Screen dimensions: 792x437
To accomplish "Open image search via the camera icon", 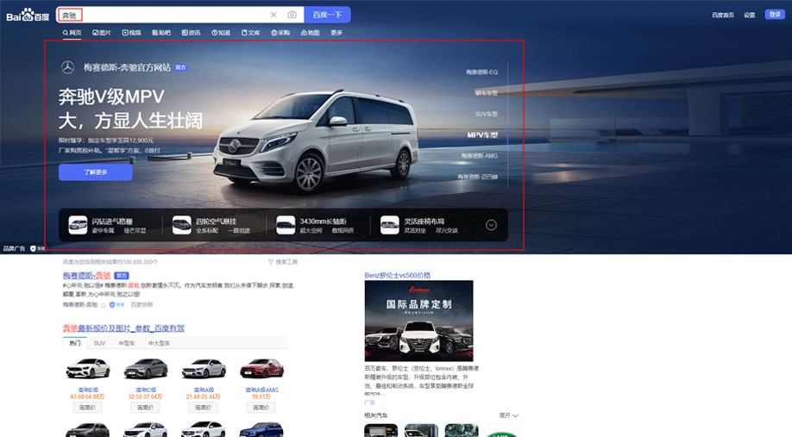I will click(292, 15).
